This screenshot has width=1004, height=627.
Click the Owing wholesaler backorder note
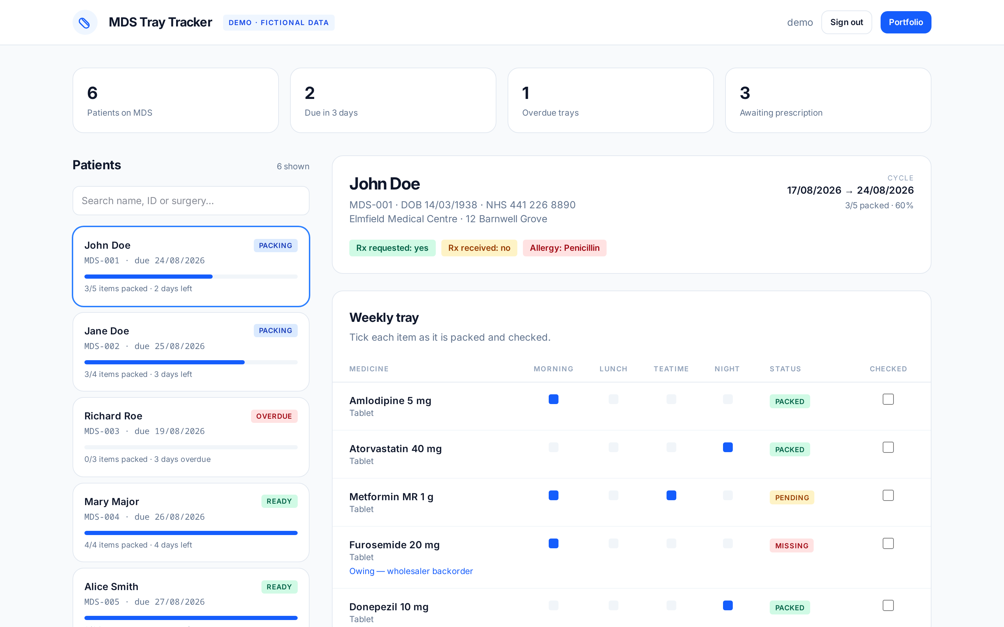point(411,571)
